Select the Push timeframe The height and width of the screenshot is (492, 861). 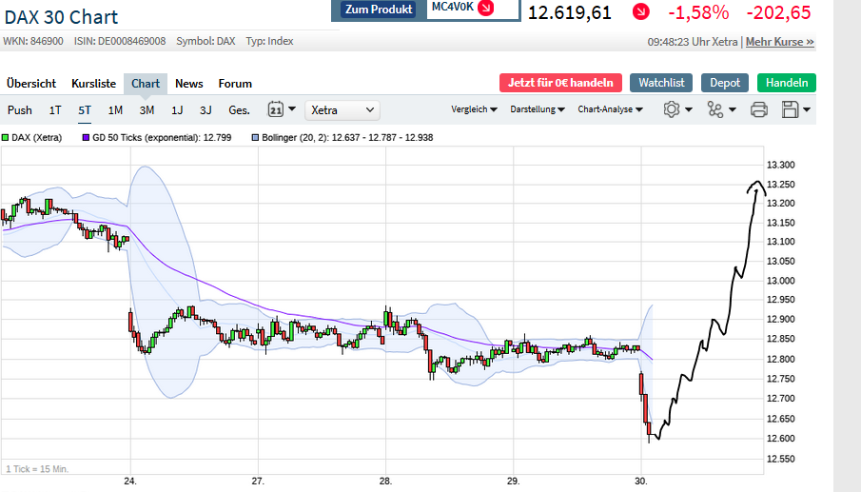(20, 109)
